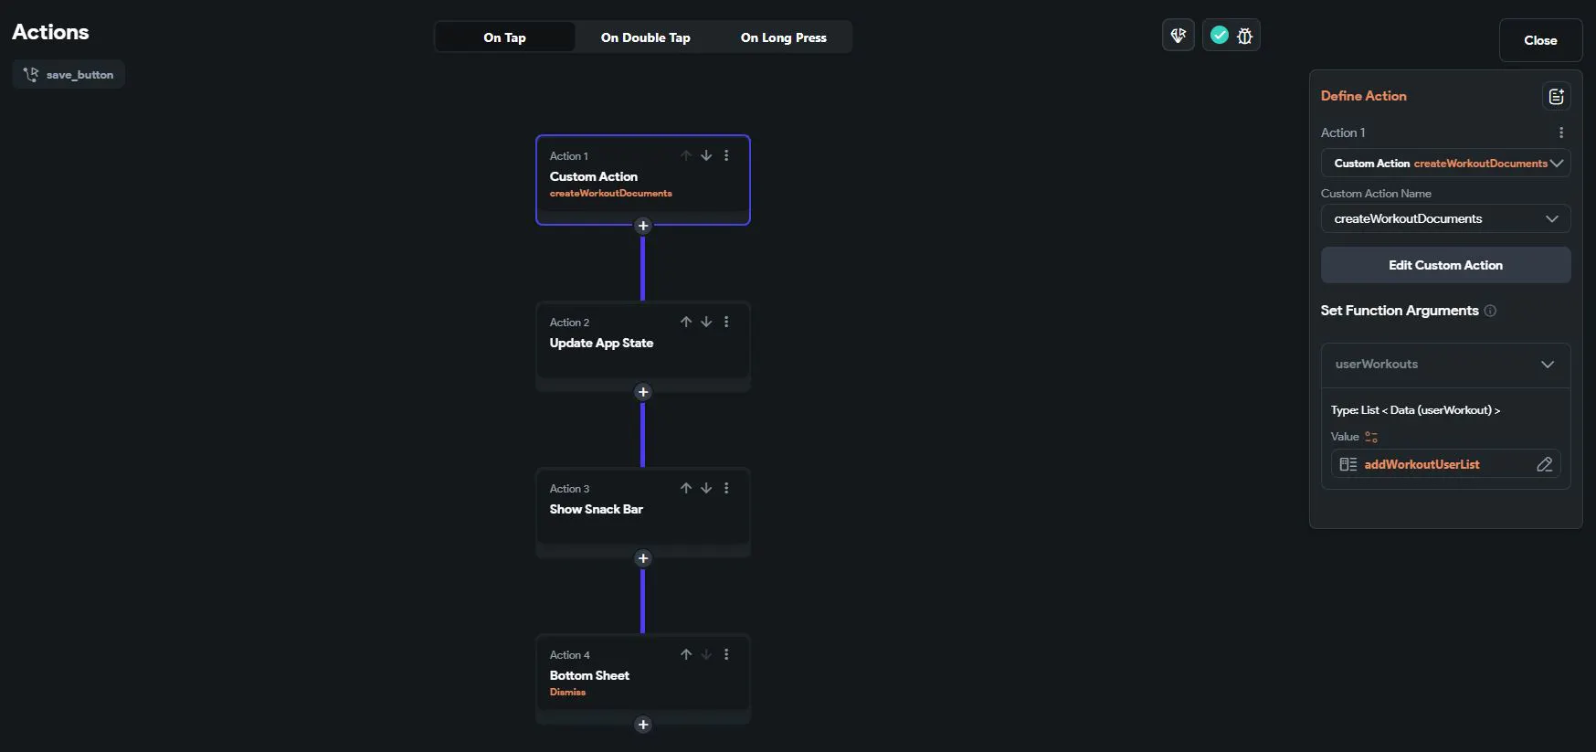Open the Custom Action type dropdown
Screen dimensions: 1596x752
coord(1445,164)
